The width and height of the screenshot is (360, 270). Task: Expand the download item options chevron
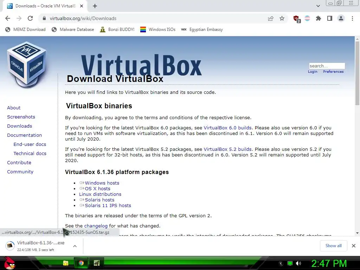(x=75, y=246)
